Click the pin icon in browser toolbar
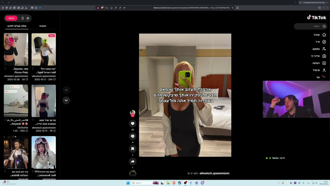This screenshot has height=186, width=330. coord(11,8)
